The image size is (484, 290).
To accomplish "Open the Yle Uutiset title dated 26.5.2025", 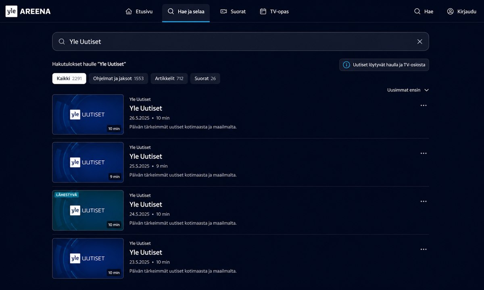I will pyautogui.click(x=146, y=108).
